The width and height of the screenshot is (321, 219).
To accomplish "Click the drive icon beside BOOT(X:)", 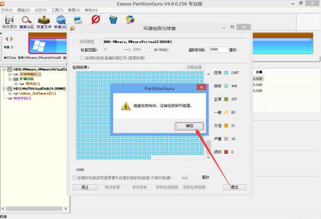I will pyautogui.click(x=10, y=98).
